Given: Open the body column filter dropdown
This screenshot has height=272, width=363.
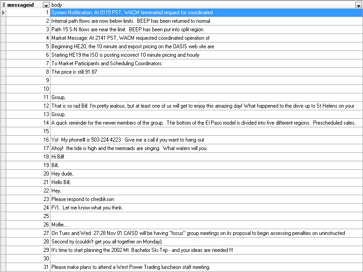Looking at the screenshot, I should point(358,5).
